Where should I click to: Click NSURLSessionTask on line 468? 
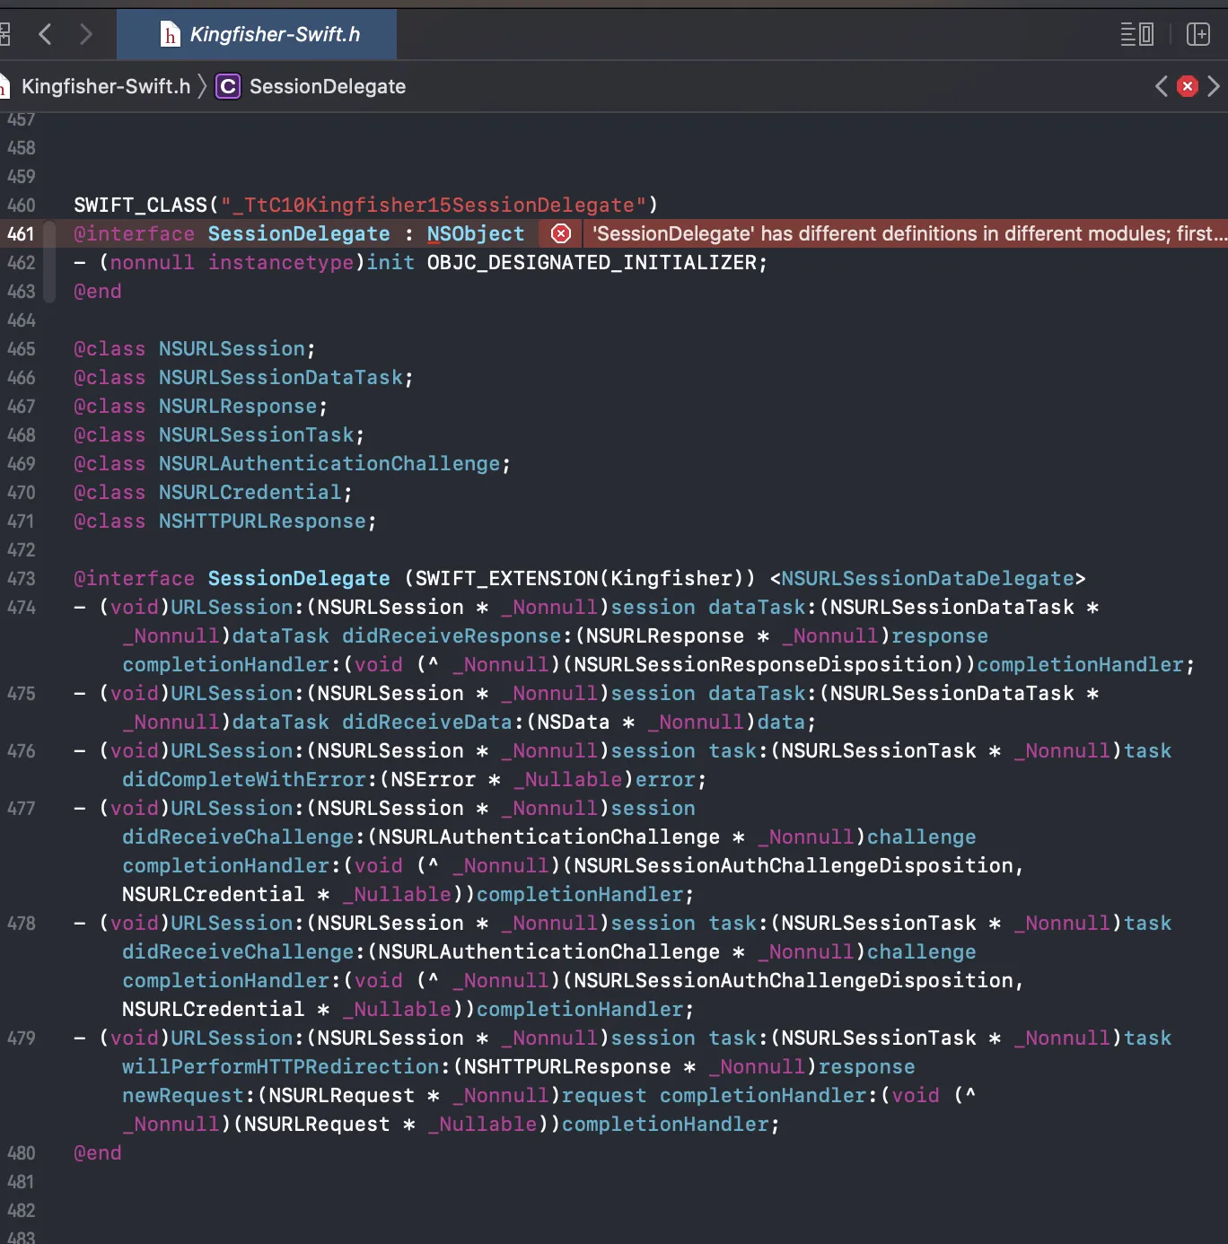257,435
